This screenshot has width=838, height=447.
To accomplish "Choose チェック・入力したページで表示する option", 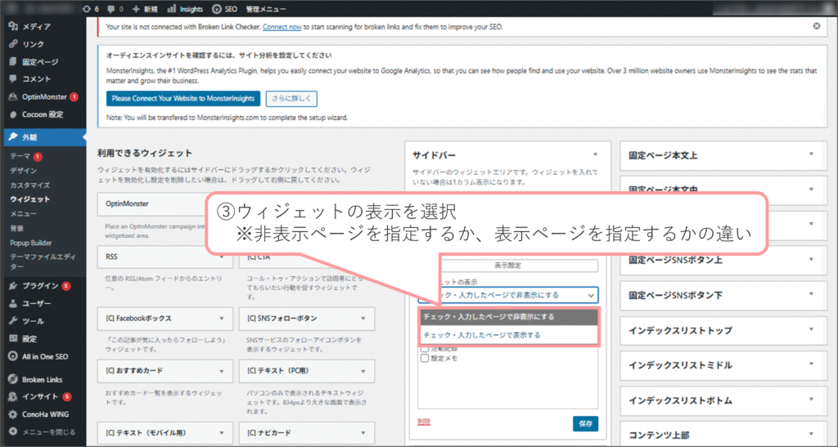I will coord(481,335).
